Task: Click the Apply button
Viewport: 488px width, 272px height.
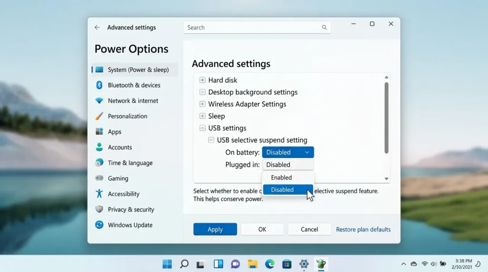Action: click(215, 229)
